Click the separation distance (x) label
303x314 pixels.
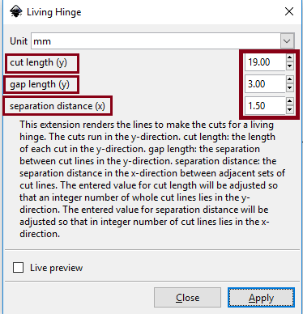pos(58,106)
